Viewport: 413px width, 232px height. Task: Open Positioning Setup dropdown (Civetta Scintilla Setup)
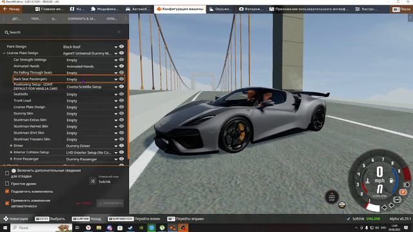[92, 87]
